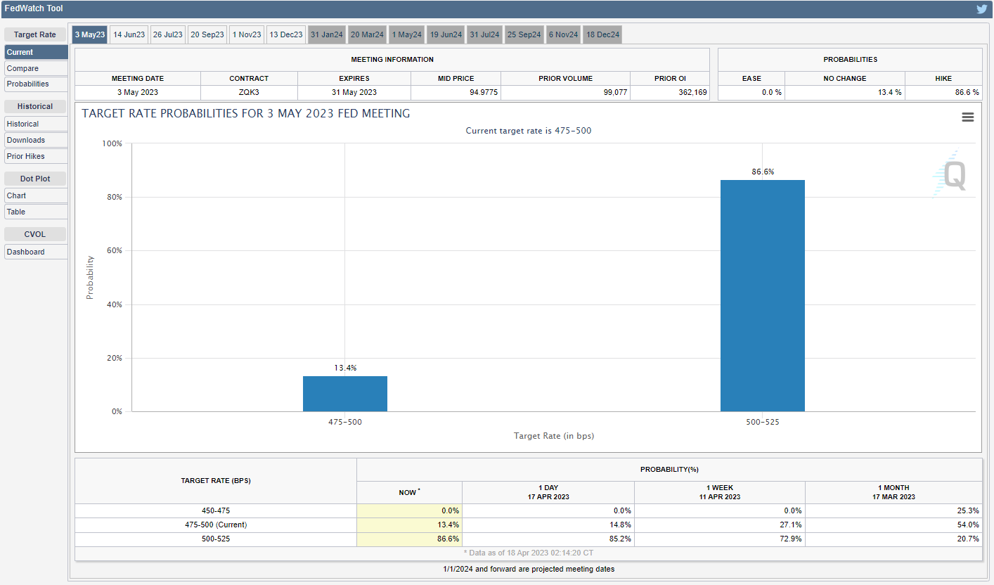Open the 18 Dec24 meeting tab
Image resolution: width=994 pixels, height=585 pixels.
[x=602, y=34]
